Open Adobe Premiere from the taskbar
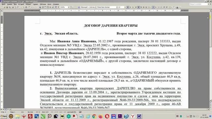 coord(120,116)
